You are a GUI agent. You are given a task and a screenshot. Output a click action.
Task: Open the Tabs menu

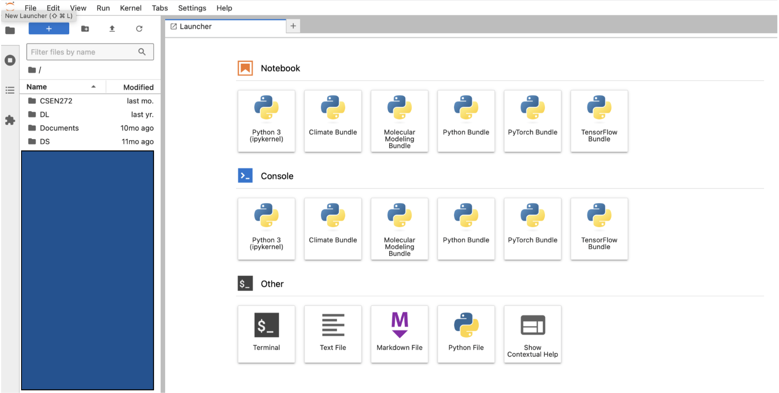tap(160, 8)
